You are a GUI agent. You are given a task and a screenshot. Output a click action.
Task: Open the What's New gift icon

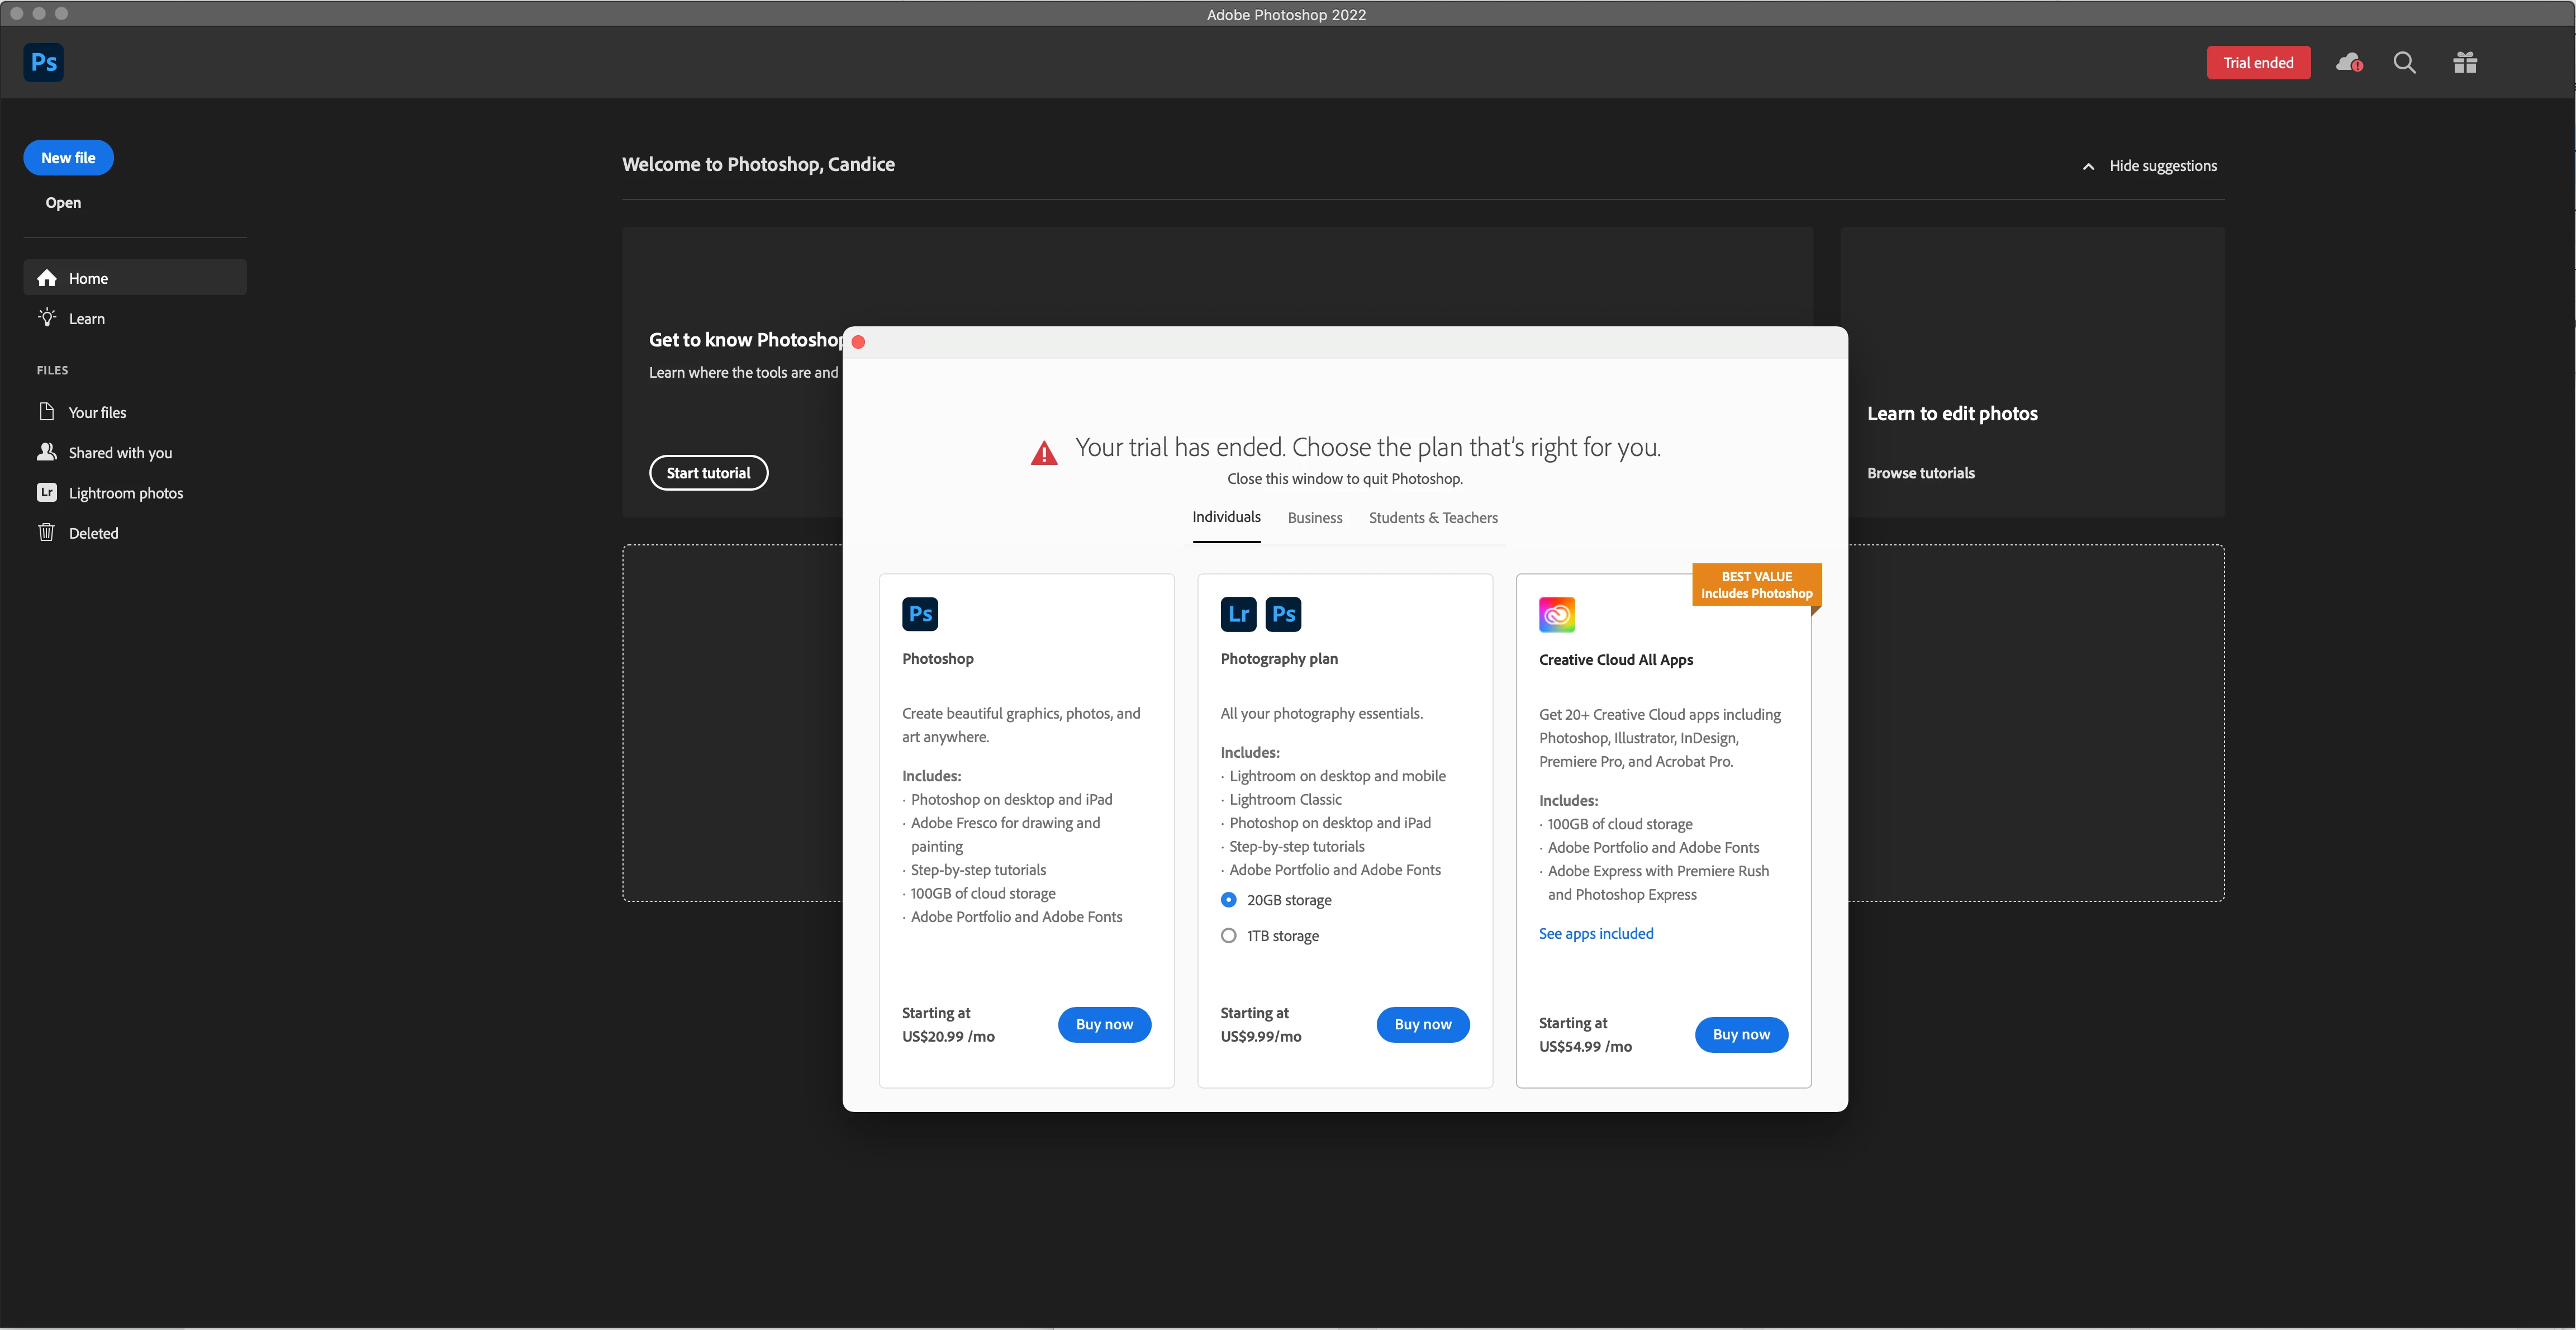(x=2464, y=62)
